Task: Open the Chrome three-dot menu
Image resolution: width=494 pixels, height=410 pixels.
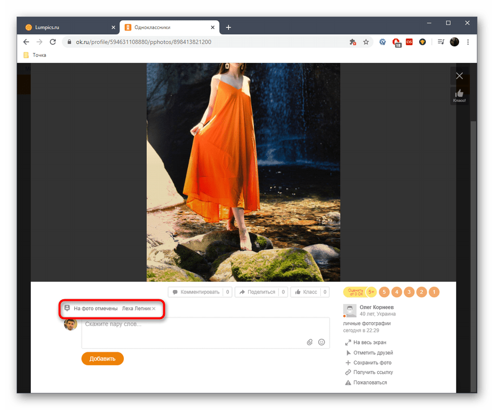Action: (x=468, y=42)
